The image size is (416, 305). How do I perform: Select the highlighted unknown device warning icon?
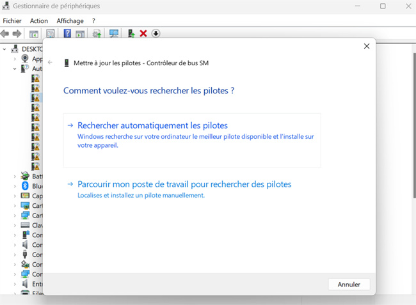35,98
